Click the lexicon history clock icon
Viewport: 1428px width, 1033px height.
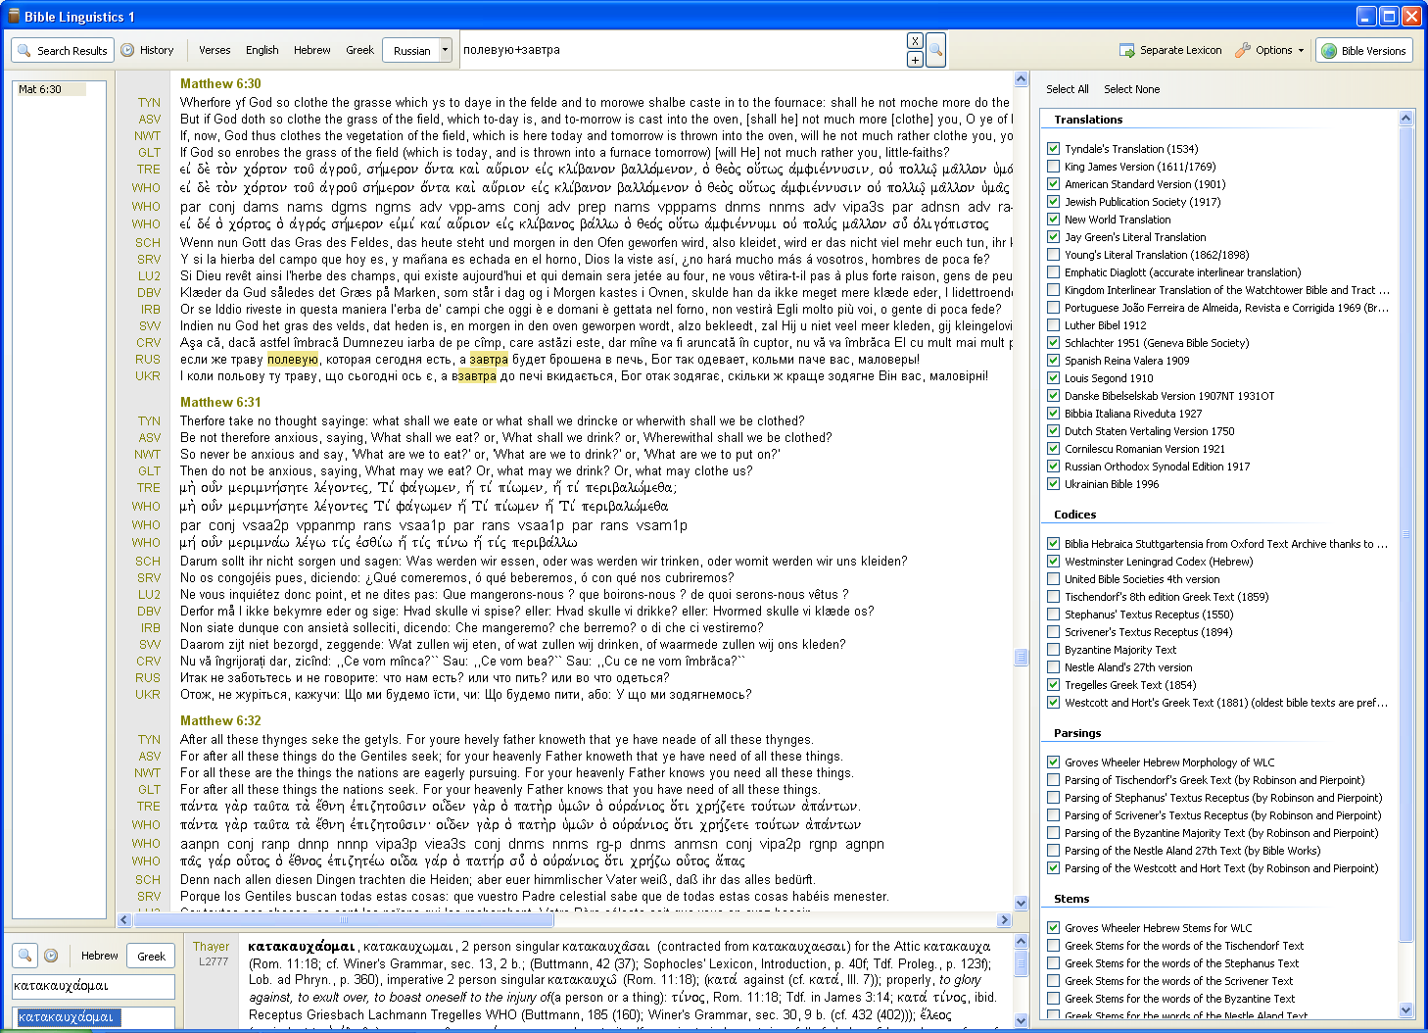[51, 956]
